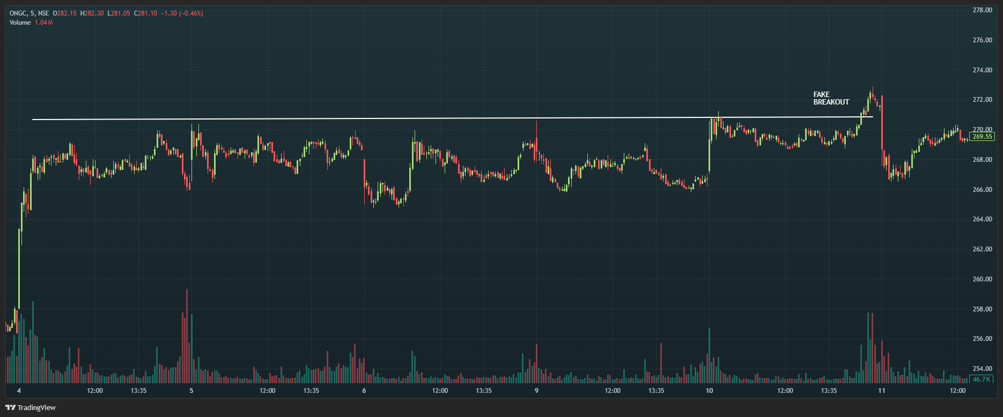Click the 260.00 price axis label
1003x417 pixels.
point(982,279)
